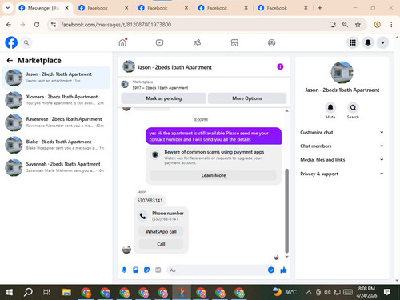Click the Facebook logo icon
The image size is (400, 300).
(11, 42)
